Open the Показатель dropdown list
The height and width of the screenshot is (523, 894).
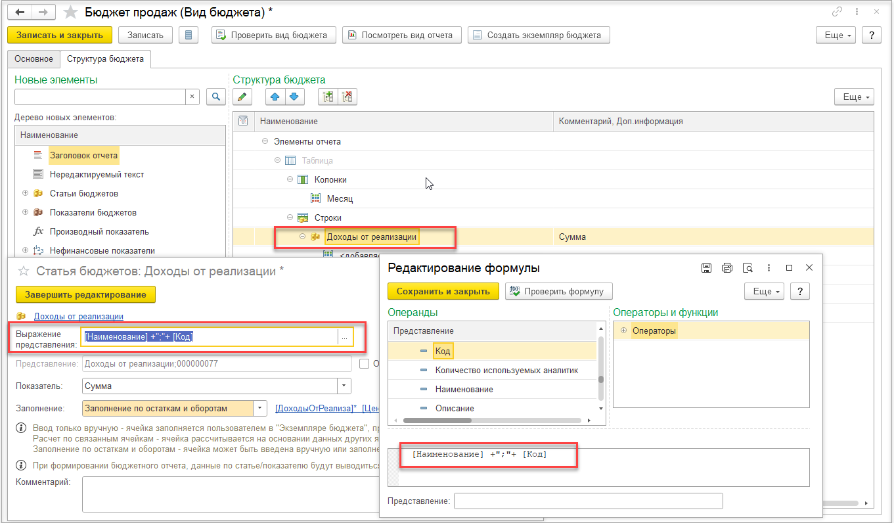(344, 386)
